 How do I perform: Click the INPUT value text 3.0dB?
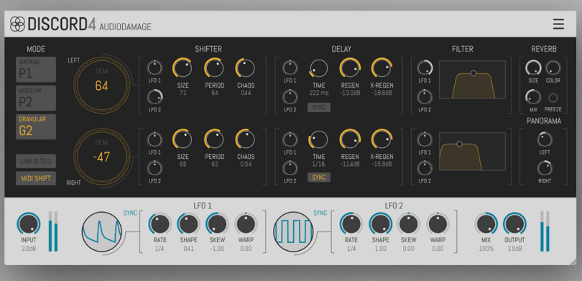pyautogui.click(x=29, y=249)
